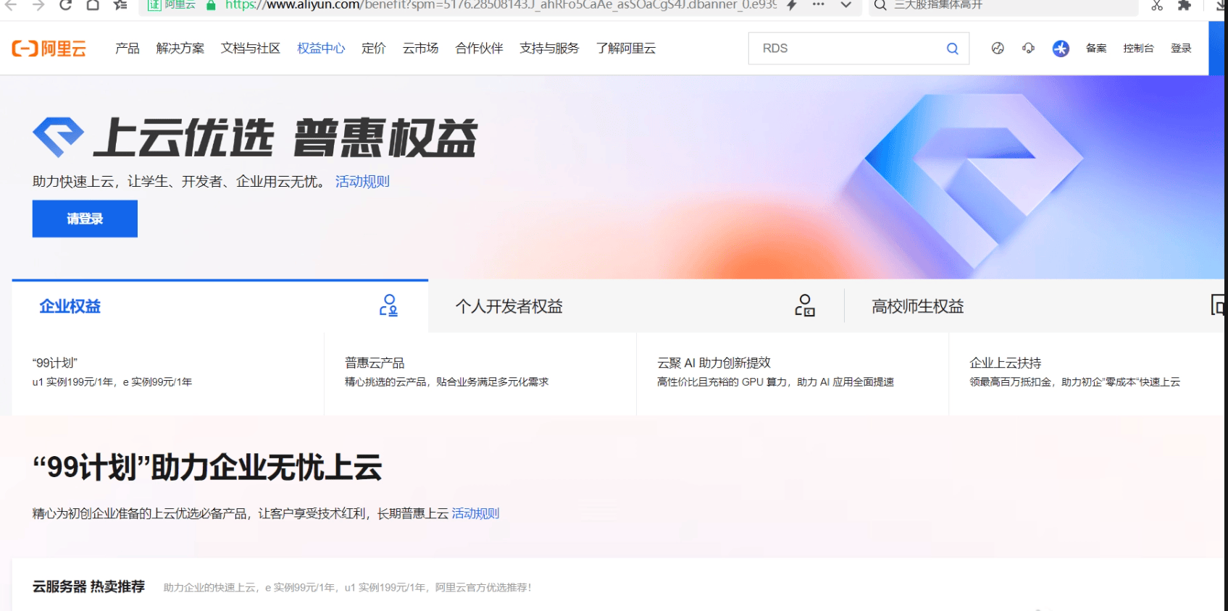
Task: Open the 活动规则 link under the banner title
Action: tap(362, 182)
